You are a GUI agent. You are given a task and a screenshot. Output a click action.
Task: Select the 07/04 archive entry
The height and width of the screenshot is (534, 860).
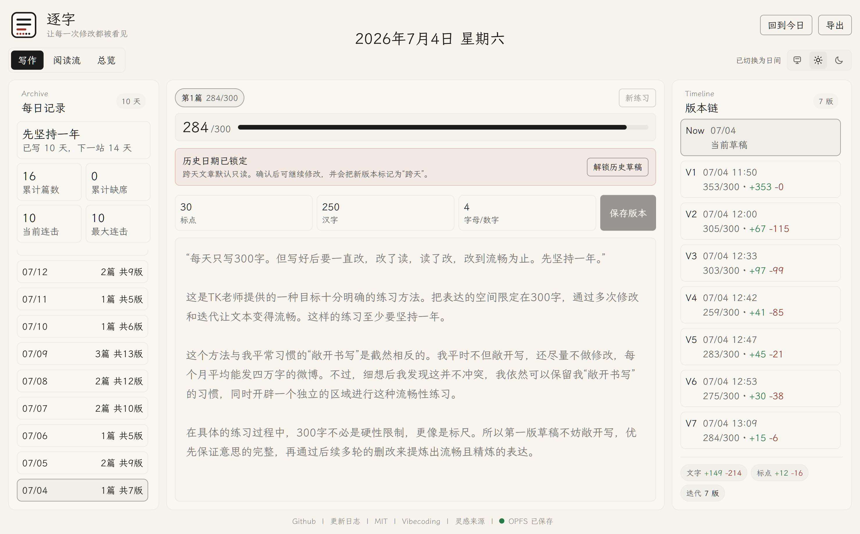(82, 490)
